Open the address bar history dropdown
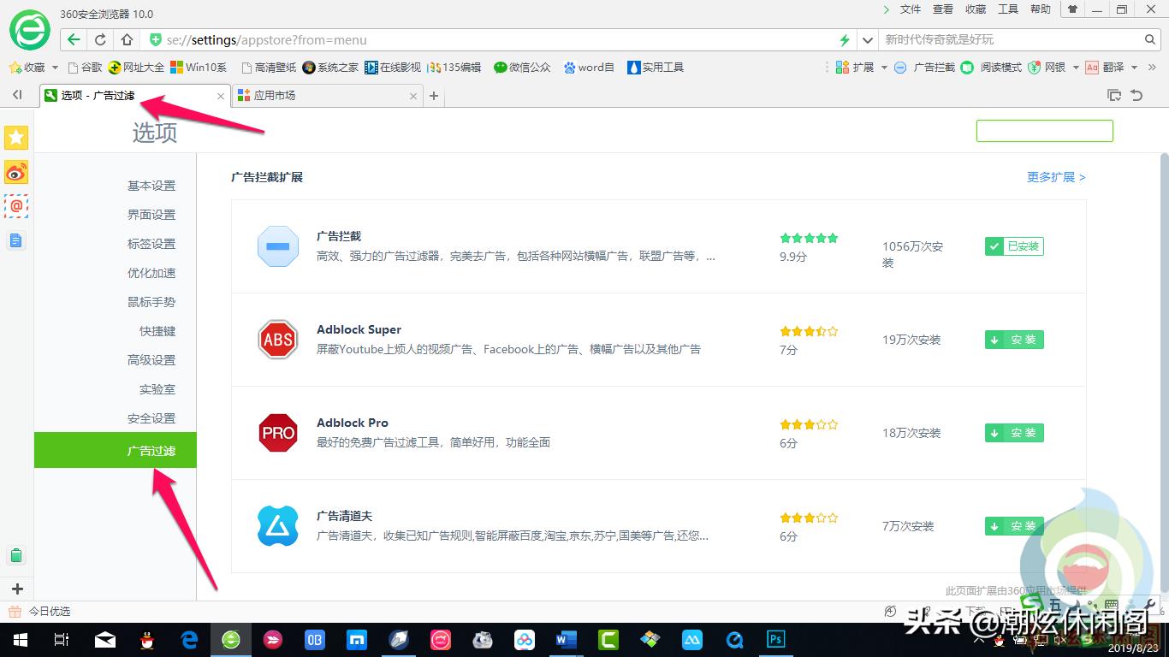Image resolution: width=1169 pixels, height=657 pixels. pos(867,39)
